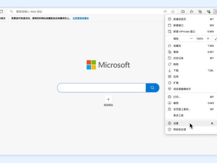Click the apps grid icon beside 应用
217x163 pixels.
tap(170, 77)
